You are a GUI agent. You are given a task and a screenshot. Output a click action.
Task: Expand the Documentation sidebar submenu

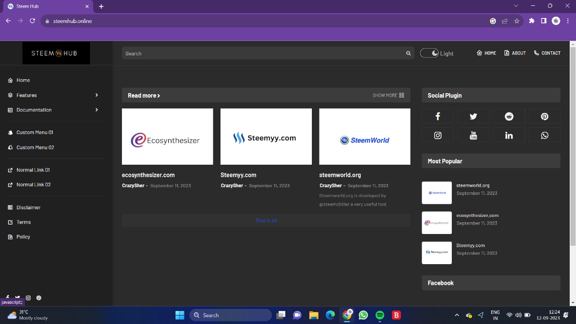pos(96,110)
